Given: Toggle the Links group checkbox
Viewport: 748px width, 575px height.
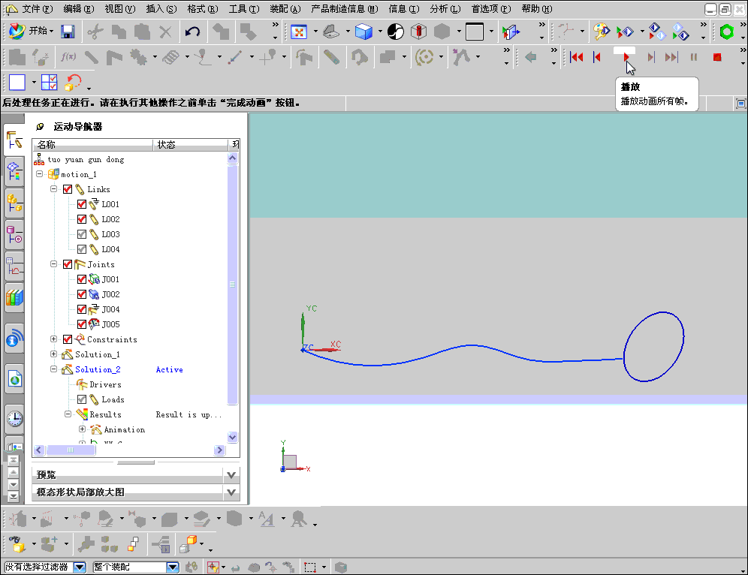Looking at the screenshot, I should [68, 189].
